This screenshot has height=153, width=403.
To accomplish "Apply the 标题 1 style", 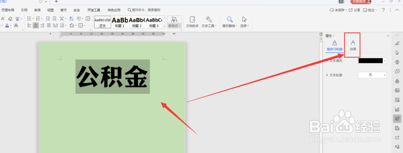I will tap(120, 22).
